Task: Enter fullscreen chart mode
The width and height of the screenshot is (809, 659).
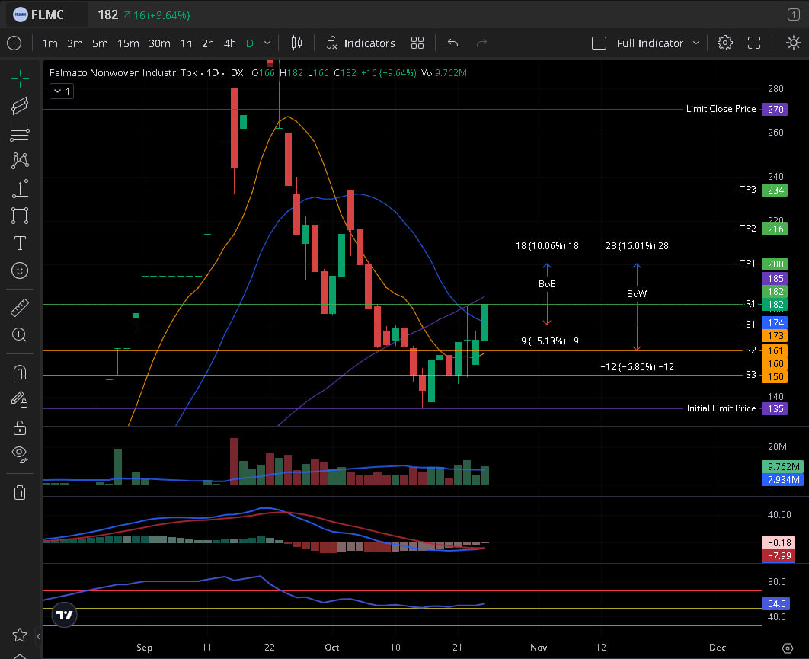Action: pos(754,43)
